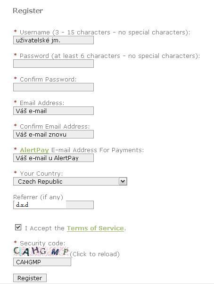Click the Security code label
The width and height of the screenshot is (214, 284).
tap(42, 243)
